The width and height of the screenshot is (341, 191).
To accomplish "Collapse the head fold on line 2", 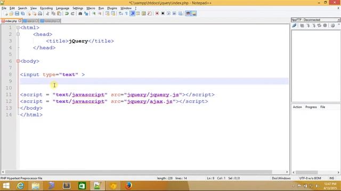I will pyautogui.click(x=18, y=34).
